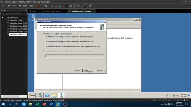Open the console view terminal icon
Image resolution: width=191 pixels, height=107 pixels.
(85, 6)
